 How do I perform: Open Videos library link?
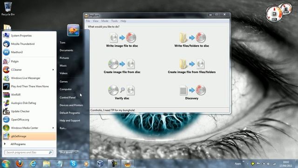tap(63, 73)
